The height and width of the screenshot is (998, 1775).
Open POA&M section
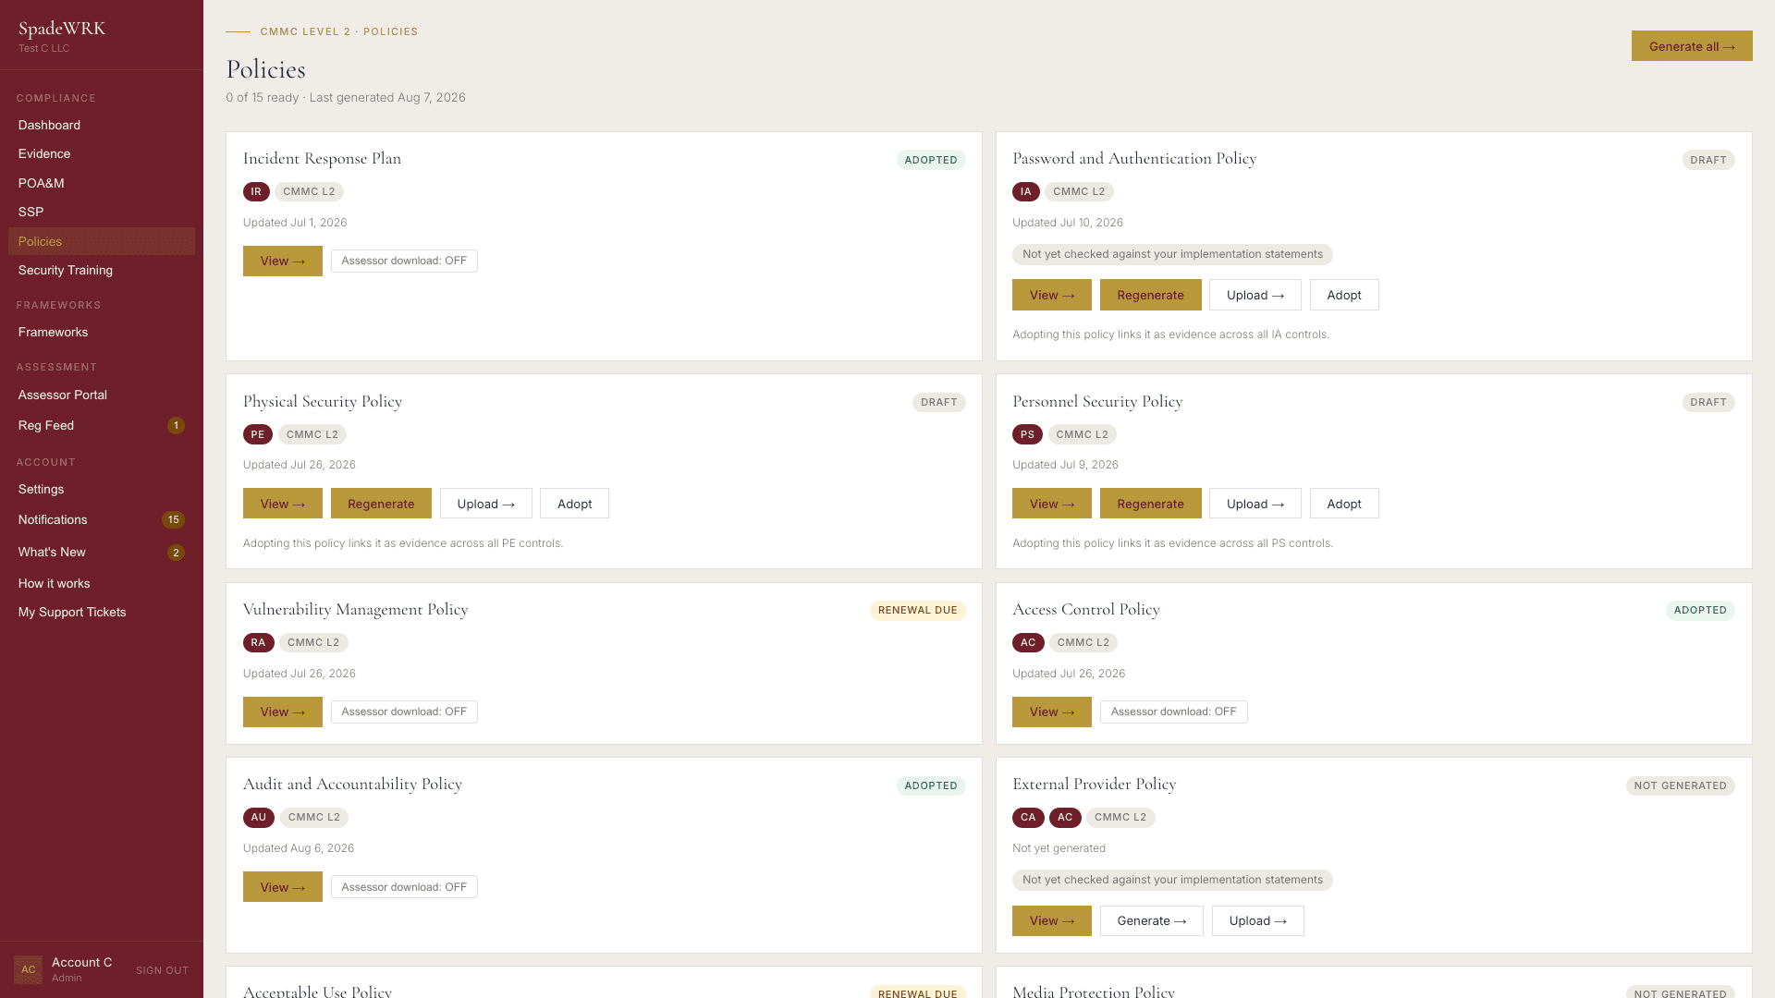102,183
